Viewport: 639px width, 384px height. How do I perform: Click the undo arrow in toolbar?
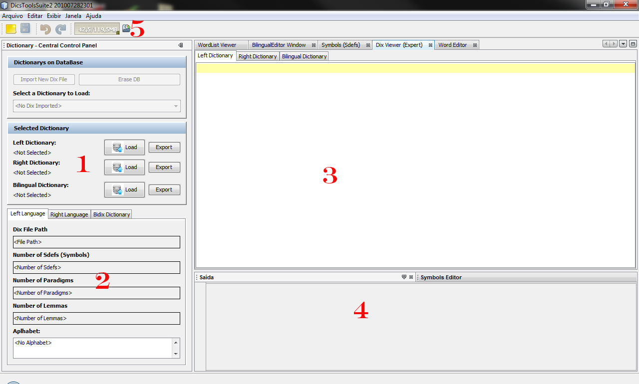tap(46, 29)
